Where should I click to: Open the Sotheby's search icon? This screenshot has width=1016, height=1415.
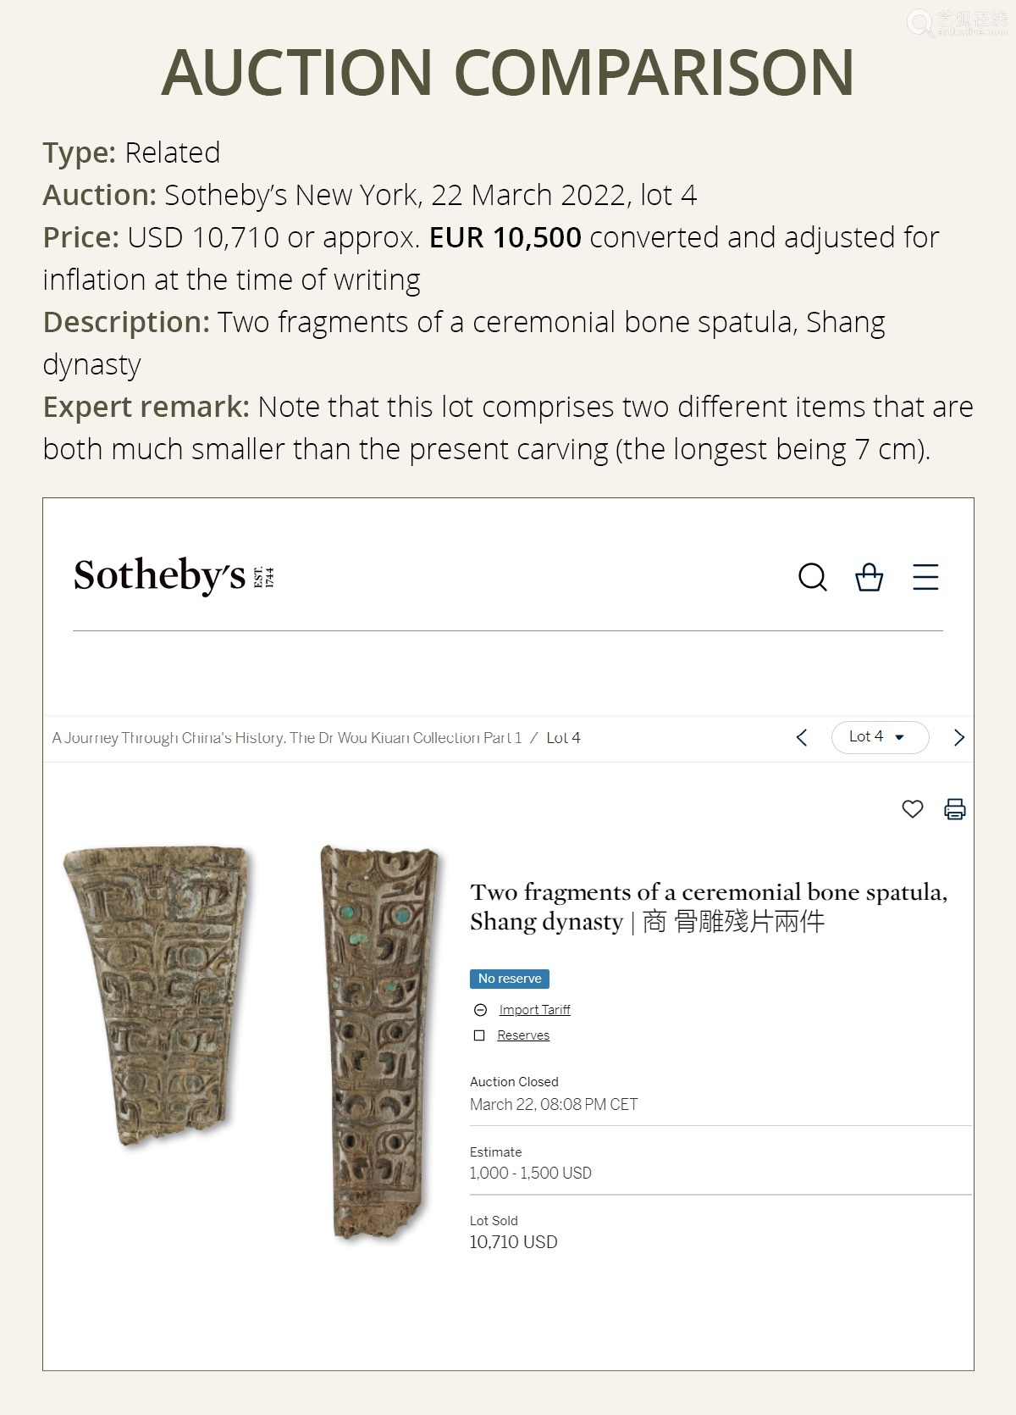tap(813, 577)
